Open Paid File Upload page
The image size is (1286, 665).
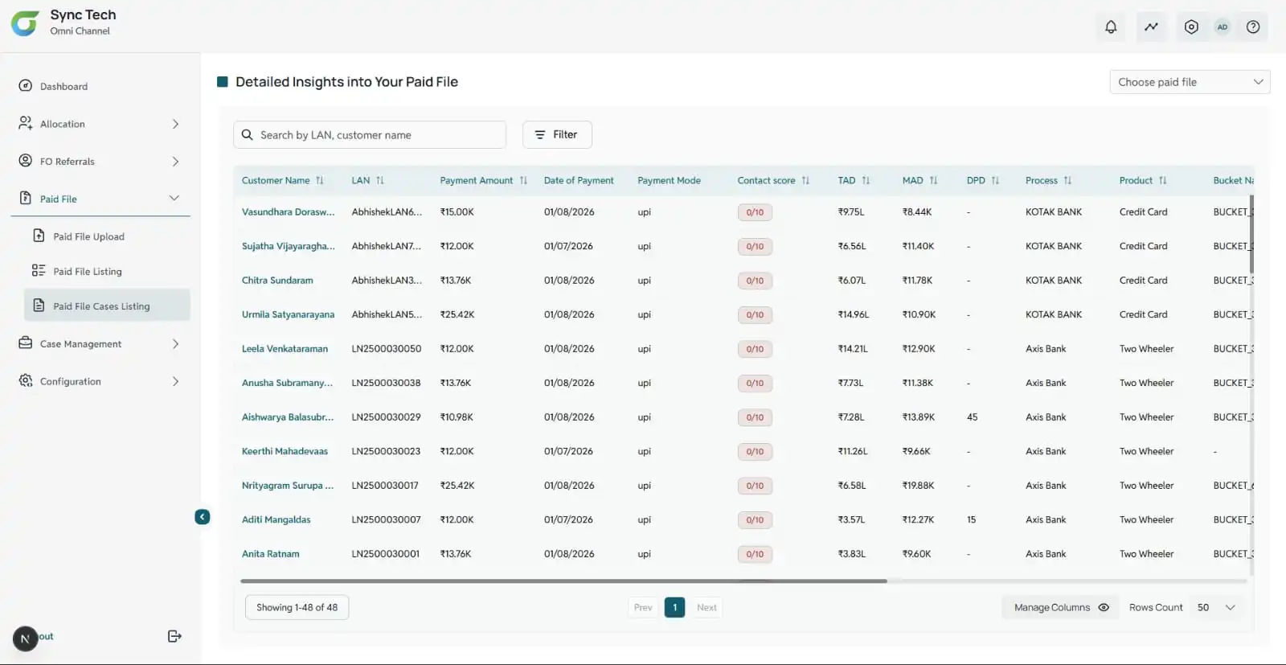(88, 236)
